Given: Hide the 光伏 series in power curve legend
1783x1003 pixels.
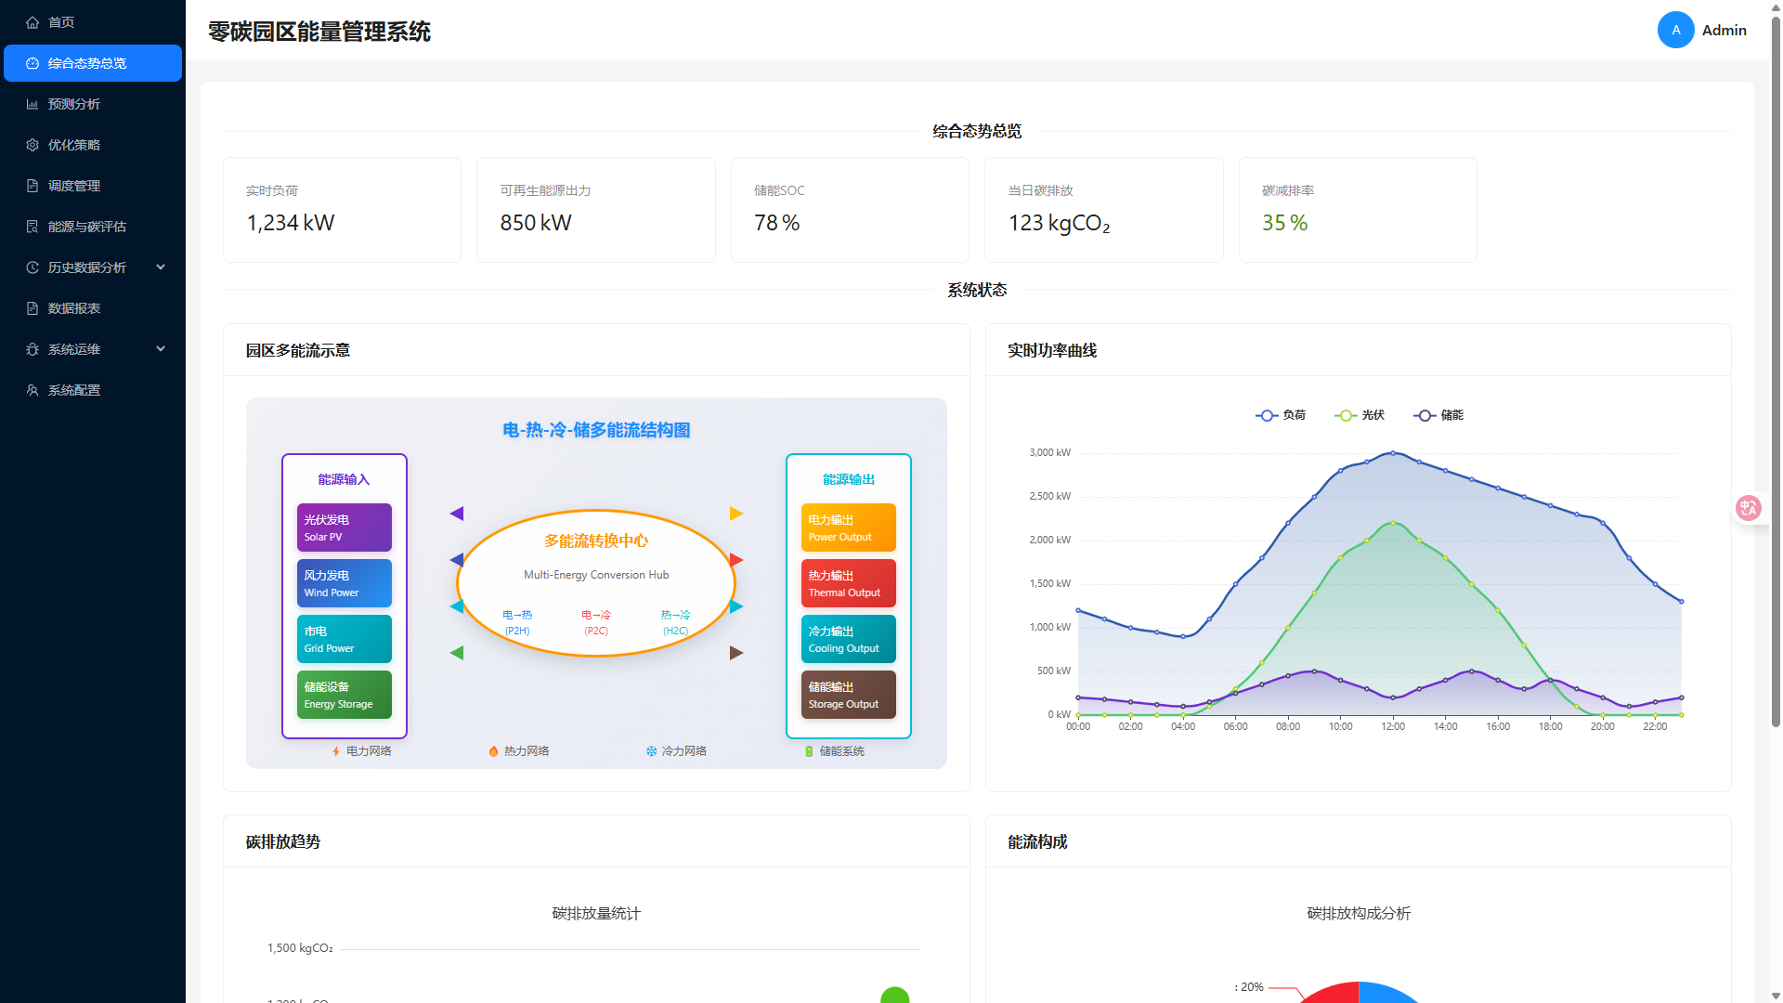Looking at the screenshot, I should click(1360, 415).
